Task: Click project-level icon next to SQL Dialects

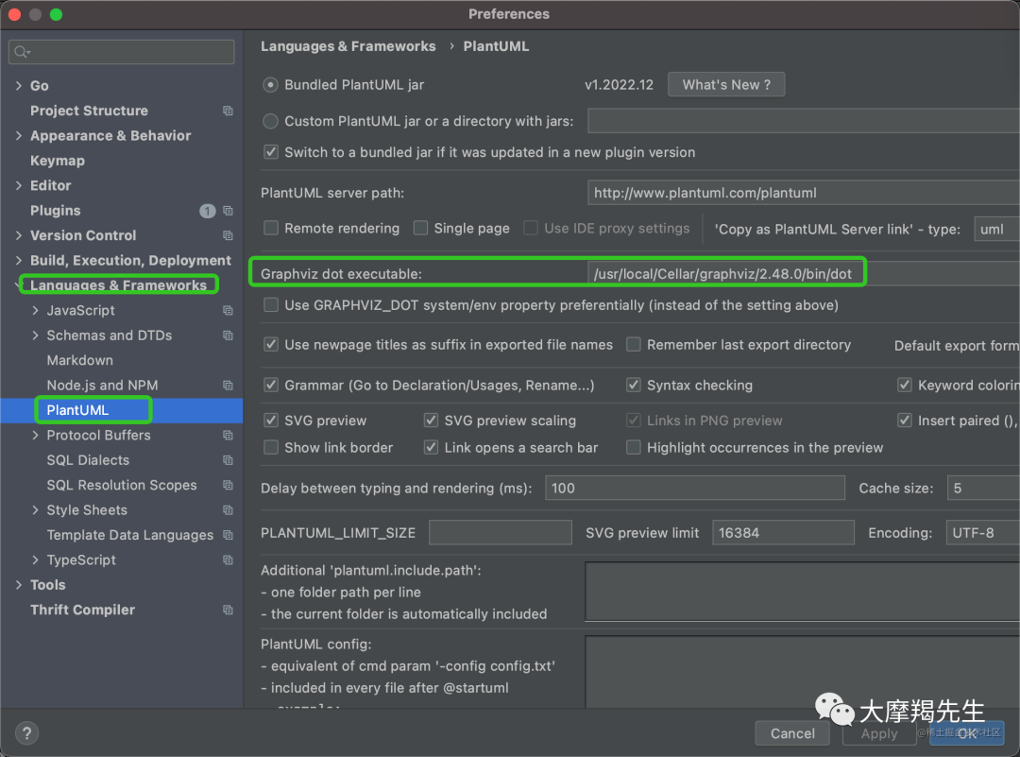Action: pos(228,460)
